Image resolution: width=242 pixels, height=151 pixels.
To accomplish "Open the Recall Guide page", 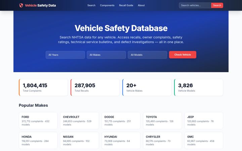I will coord(126,5).
